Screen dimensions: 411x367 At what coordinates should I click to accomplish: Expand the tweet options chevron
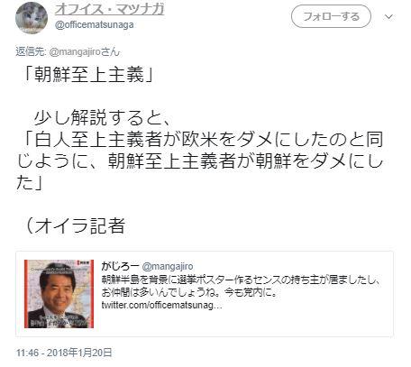coord(388,17)
